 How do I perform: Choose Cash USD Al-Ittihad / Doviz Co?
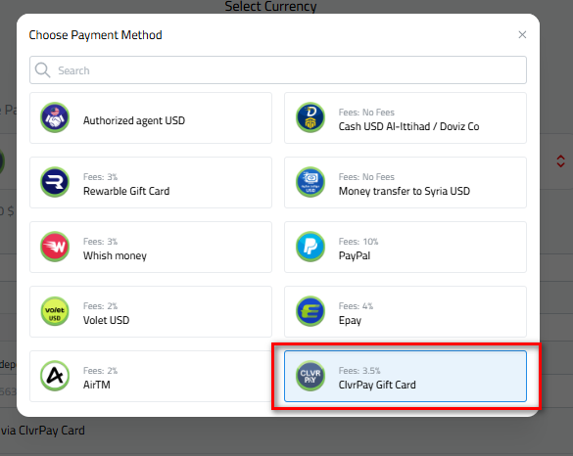pyautogui.click(x=406, y=118)
